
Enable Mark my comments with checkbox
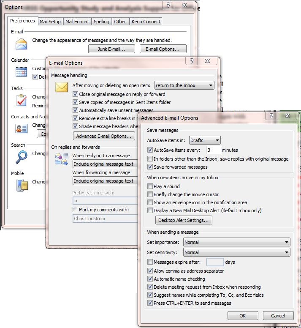click(x=75, y=209)
